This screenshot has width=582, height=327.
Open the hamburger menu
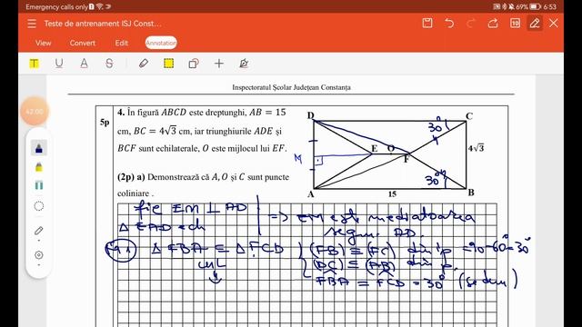click(x=32, y=24)
